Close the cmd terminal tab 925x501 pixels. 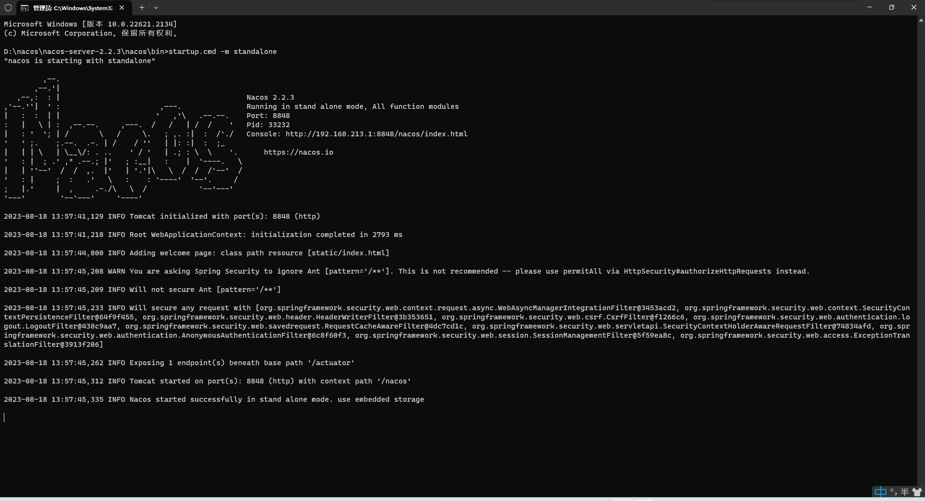(x=122, y=8)
